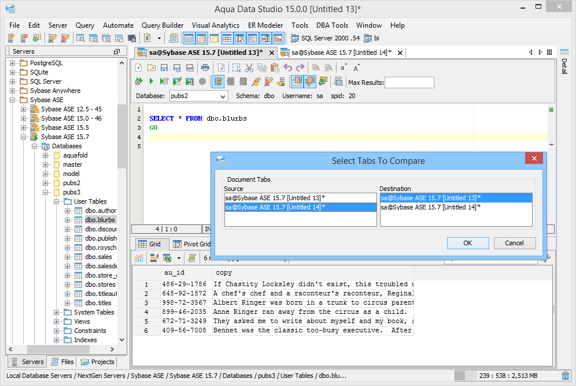The image size is (576, 386).
Task: Close the Untitled 13 query tab
Action: [x=272, y=53]
